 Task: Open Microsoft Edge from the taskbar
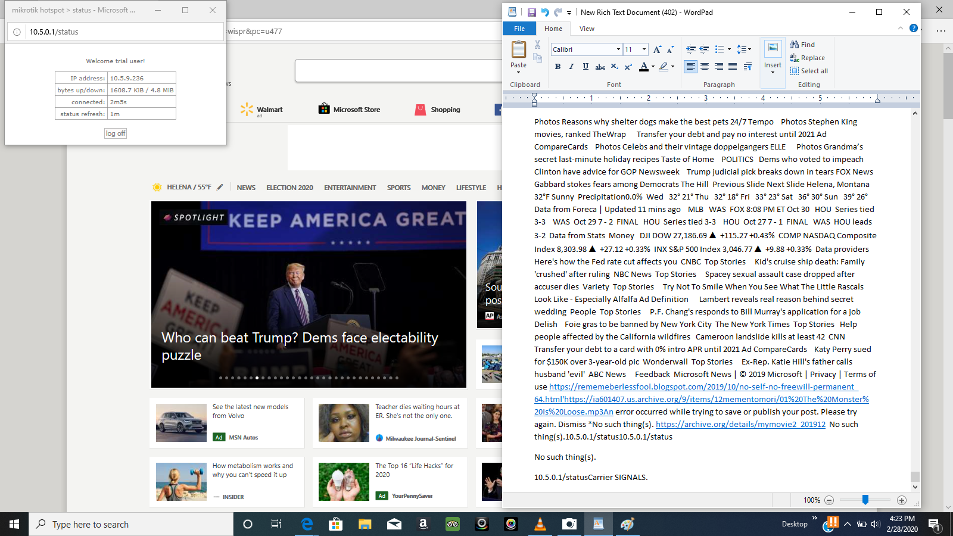coord(307,524)
